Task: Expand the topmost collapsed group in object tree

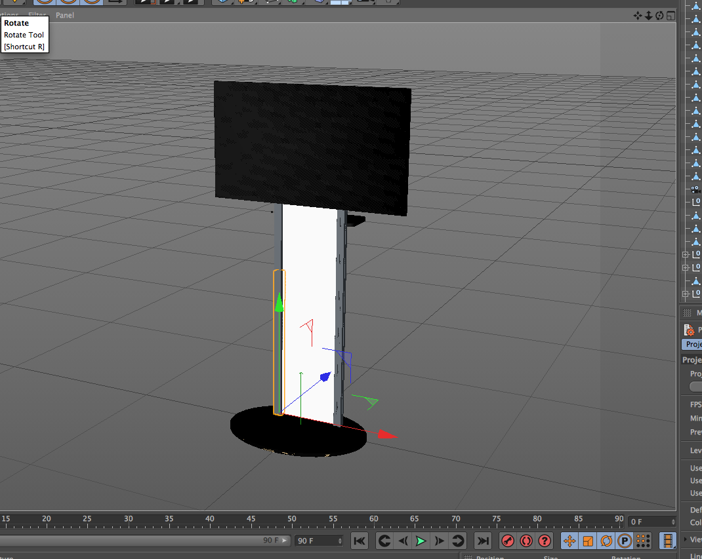Action: pos(686,254)
